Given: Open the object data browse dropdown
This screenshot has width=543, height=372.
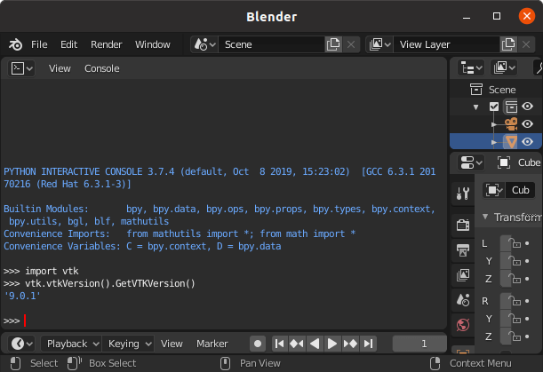Looking at the screenshot, I should tap(494, 190).
